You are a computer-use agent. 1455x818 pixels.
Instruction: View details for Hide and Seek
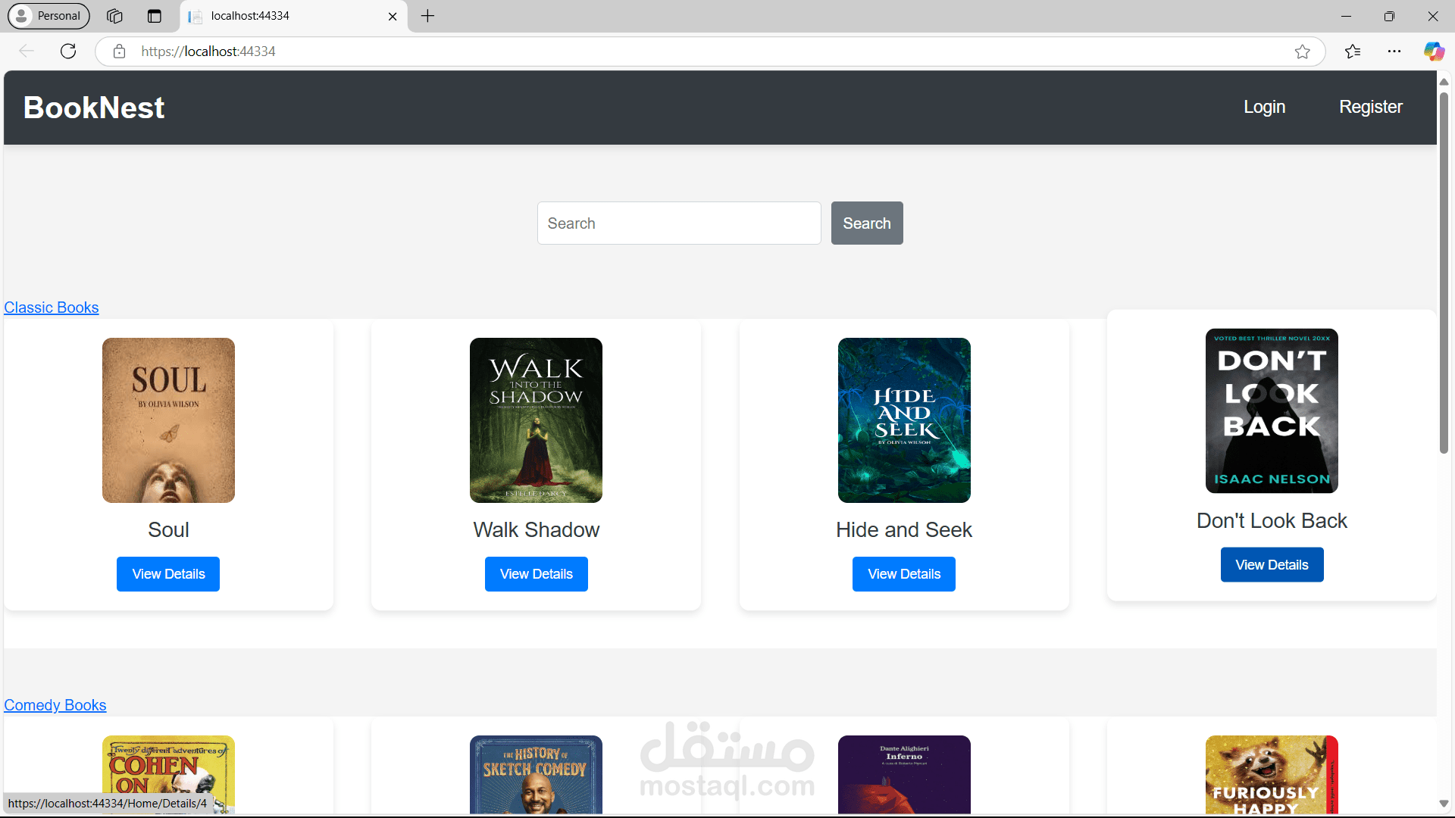[904, 574]
